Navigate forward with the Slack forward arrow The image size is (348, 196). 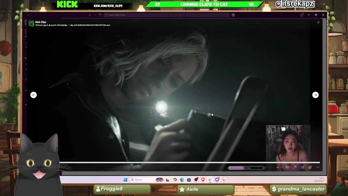tap(95, 15)
